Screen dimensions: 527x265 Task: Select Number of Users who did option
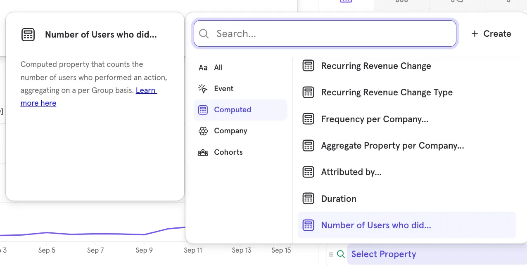376,225
